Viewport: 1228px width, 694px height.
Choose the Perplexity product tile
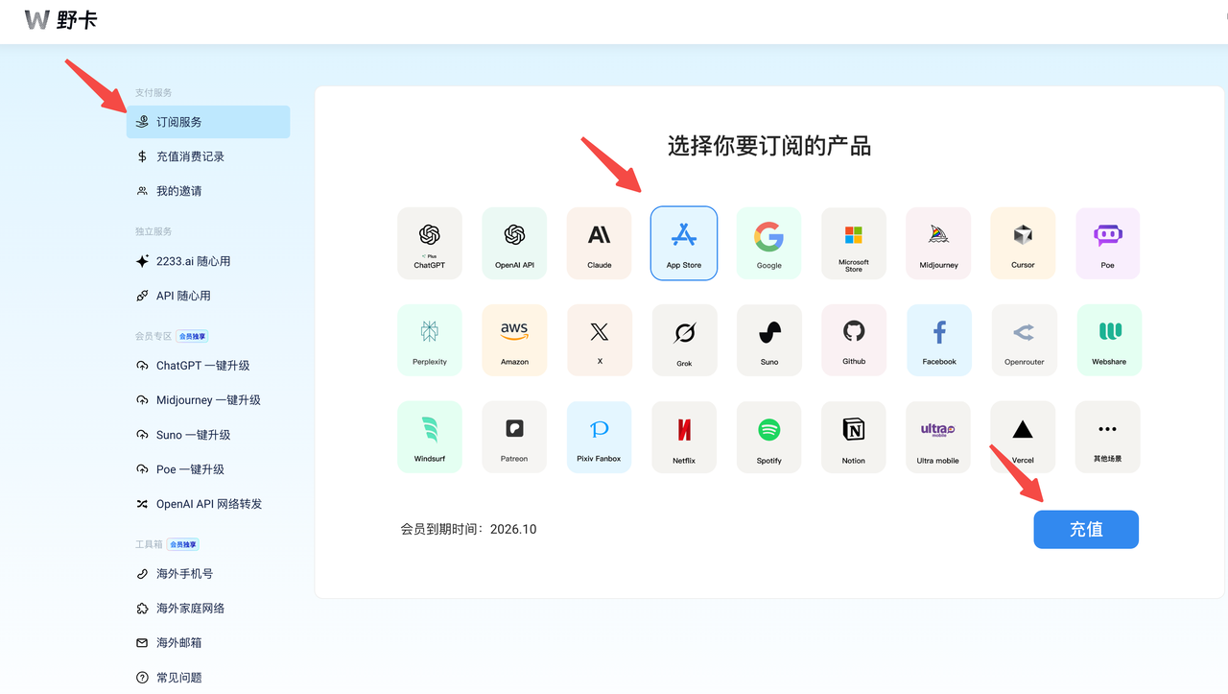point(430,341)
